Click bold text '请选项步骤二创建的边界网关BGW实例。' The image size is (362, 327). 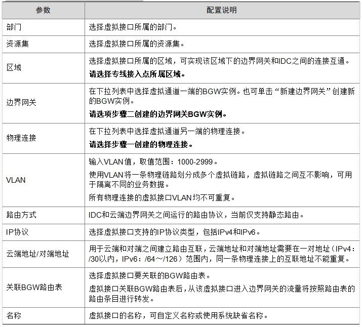pos(158,114)
